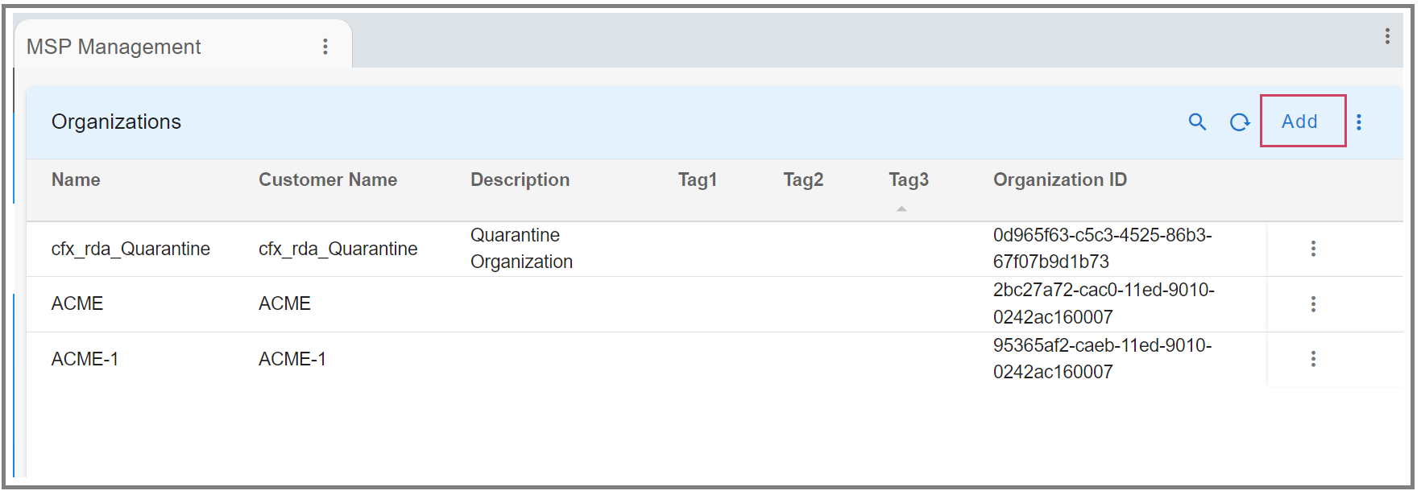Toggle the Tag3 sort arrow
The height and width of the screenshot is (495, 1421).
[901, 208]
